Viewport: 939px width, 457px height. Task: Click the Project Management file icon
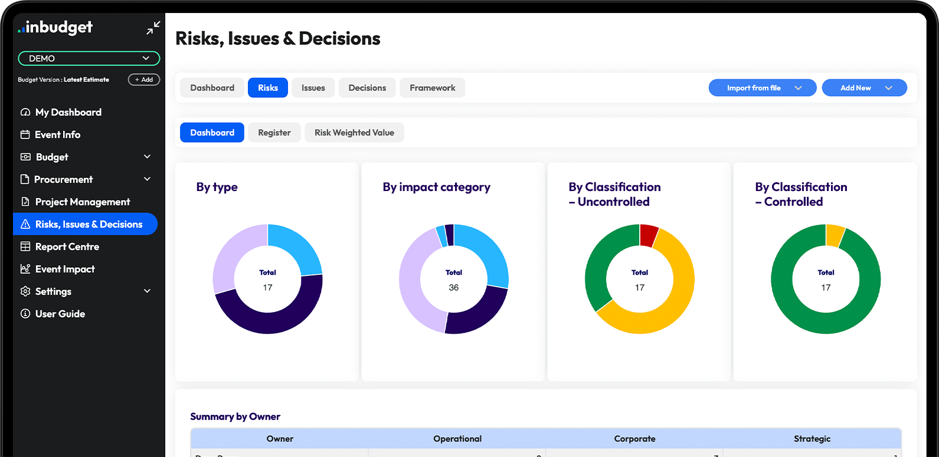[x=25, y=202]
